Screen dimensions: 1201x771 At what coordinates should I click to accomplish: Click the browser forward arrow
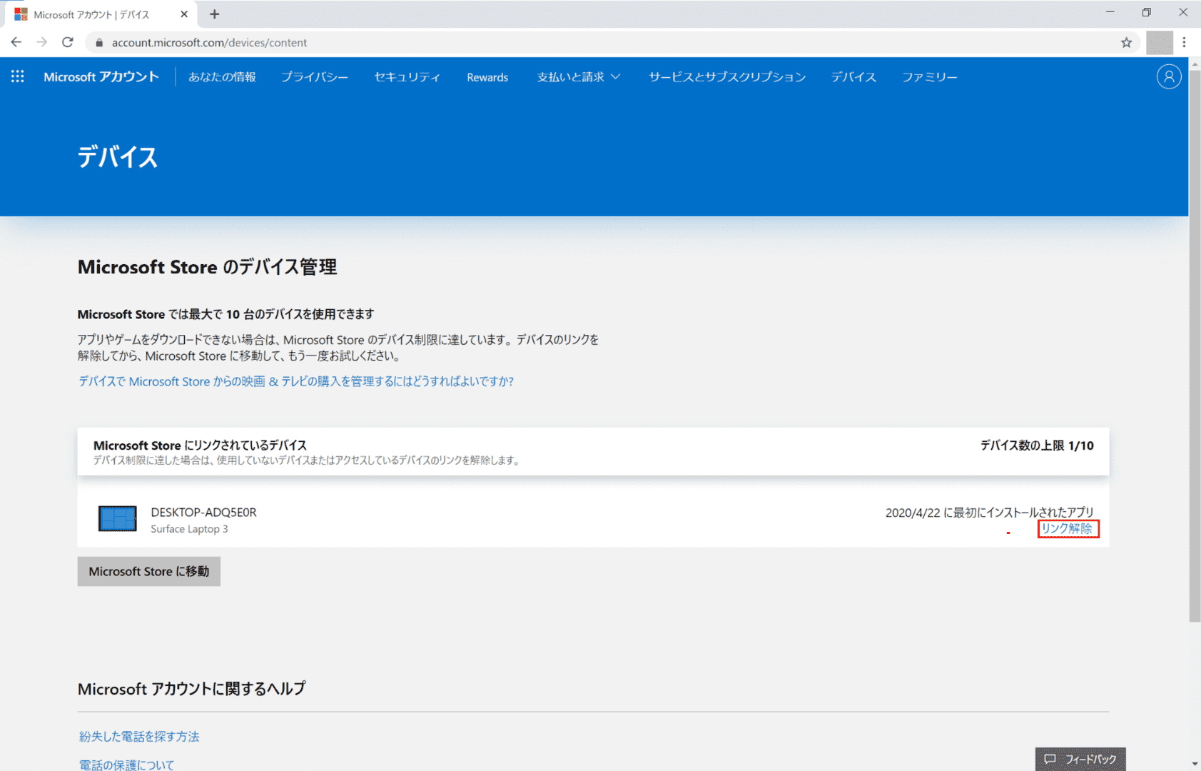pos(42,42)
